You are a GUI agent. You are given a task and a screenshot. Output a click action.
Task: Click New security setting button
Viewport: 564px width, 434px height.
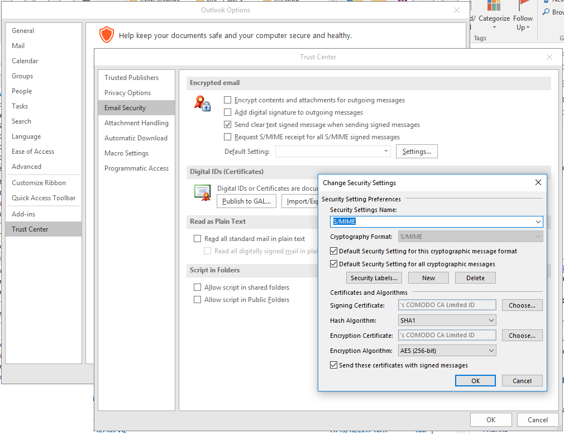click(x=428, y=278)
